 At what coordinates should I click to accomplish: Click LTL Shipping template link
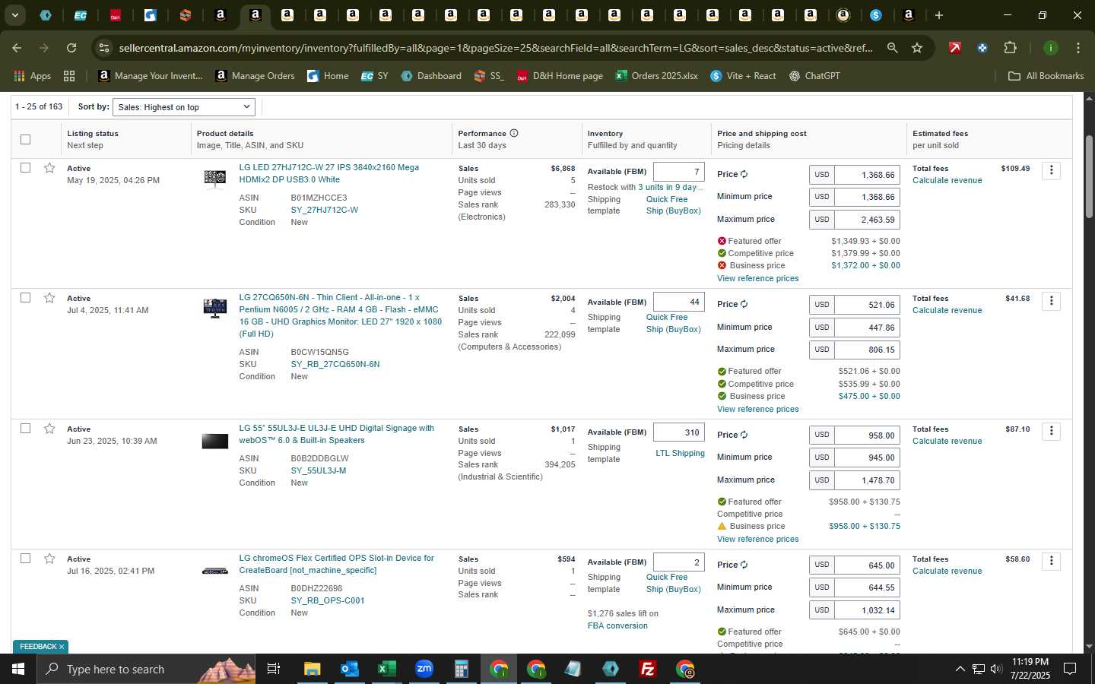pyautogui.click(x=680, y=453)
